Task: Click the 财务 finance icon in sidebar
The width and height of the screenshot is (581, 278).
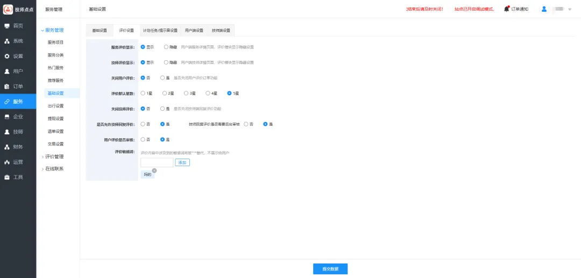Action: 7,147
